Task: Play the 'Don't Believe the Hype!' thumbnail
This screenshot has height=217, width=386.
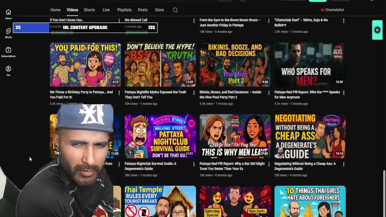Action: pos(160,64)
